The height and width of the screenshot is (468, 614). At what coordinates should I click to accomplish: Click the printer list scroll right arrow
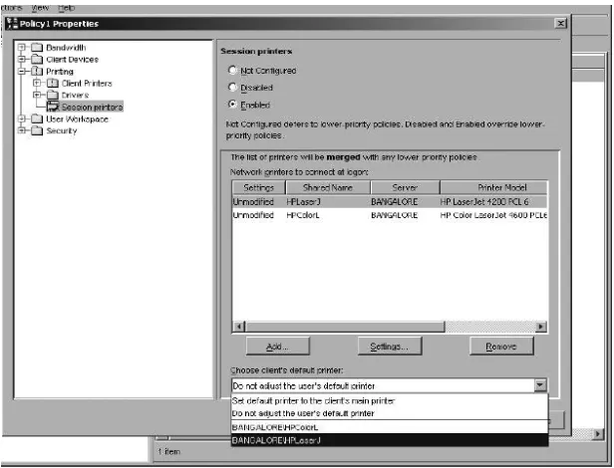pos(541,327)
